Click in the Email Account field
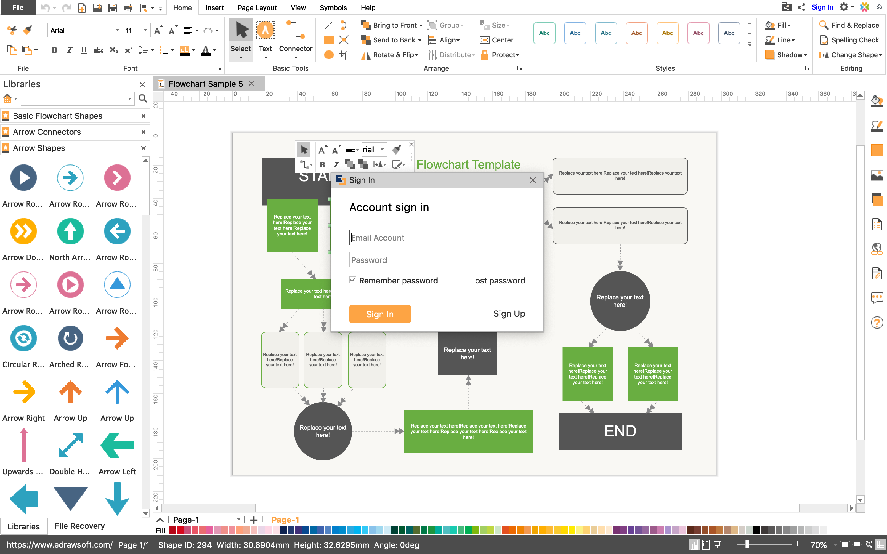 pos(436,238)
